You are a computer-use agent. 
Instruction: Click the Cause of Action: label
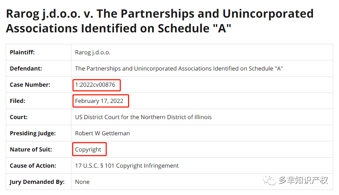[x=33, y=165]
